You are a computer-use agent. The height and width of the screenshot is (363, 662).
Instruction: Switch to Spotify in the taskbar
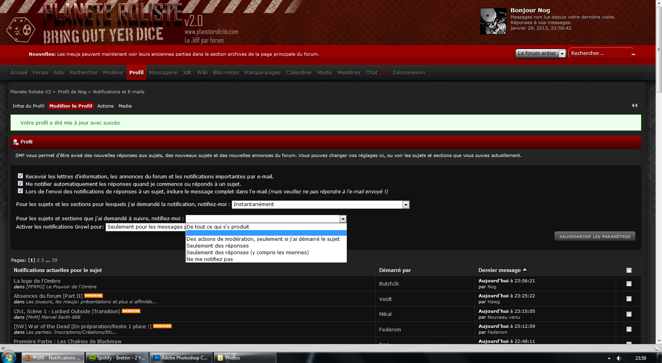coord(117,358)
